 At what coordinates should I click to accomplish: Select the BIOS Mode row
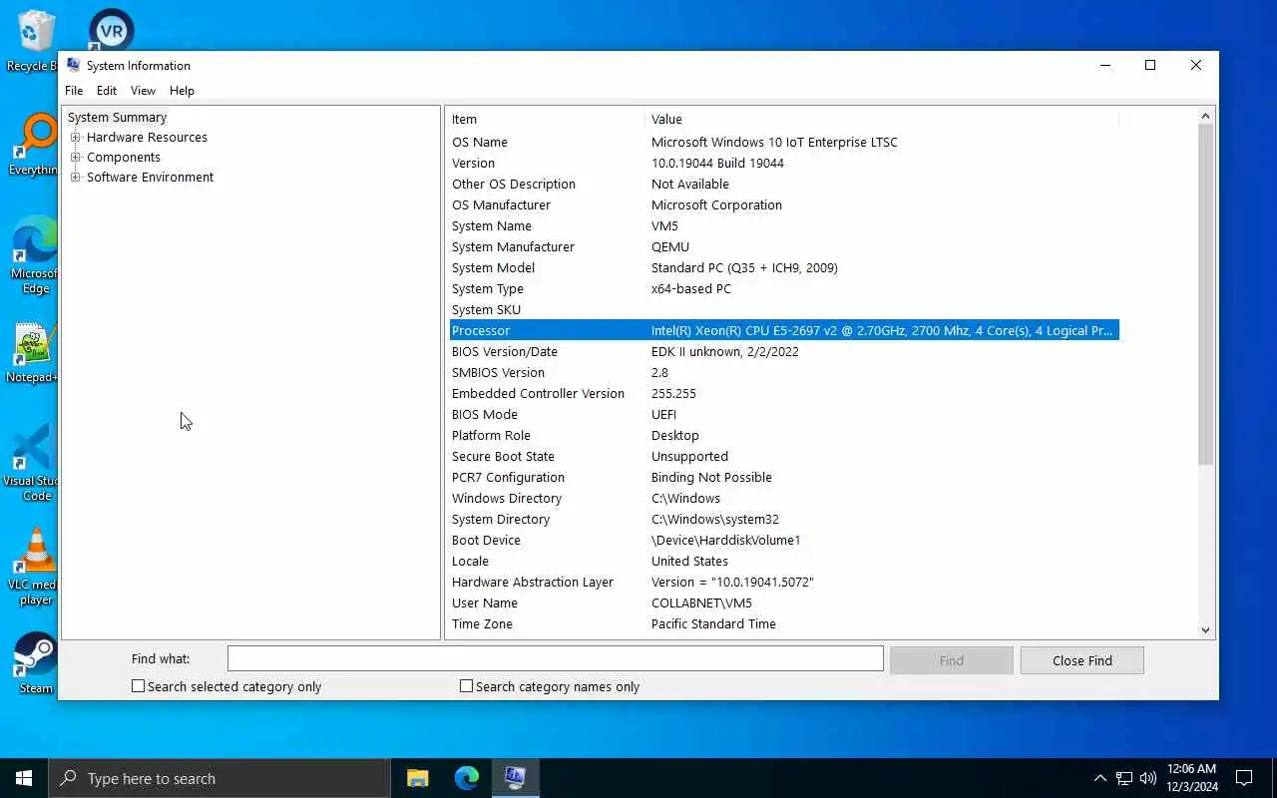pos(784,414)
